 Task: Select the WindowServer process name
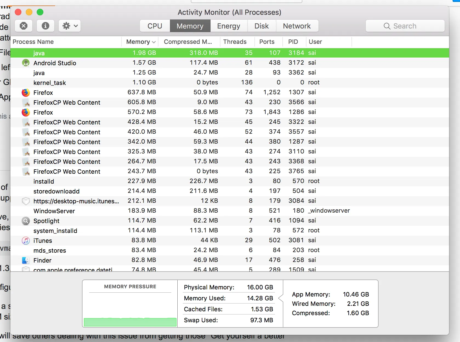point(54,211)
